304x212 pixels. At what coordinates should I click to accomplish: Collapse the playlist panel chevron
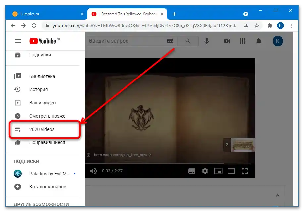278,196
